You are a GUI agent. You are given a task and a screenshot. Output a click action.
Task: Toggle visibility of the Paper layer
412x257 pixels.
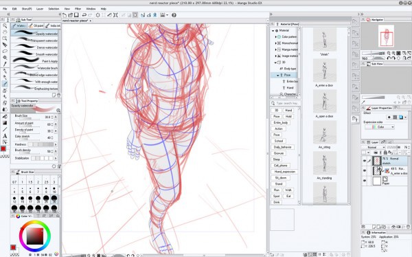pos(365,181)
